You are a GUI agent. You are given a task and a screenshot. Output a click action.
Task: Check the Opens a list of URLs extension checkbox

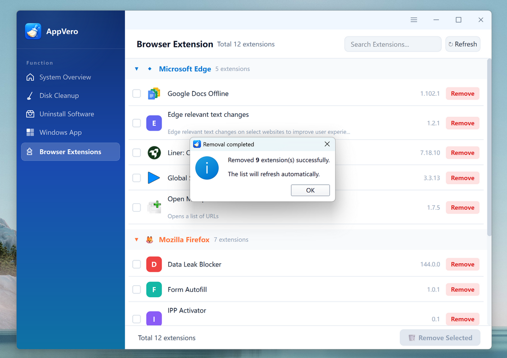[137, 207]
